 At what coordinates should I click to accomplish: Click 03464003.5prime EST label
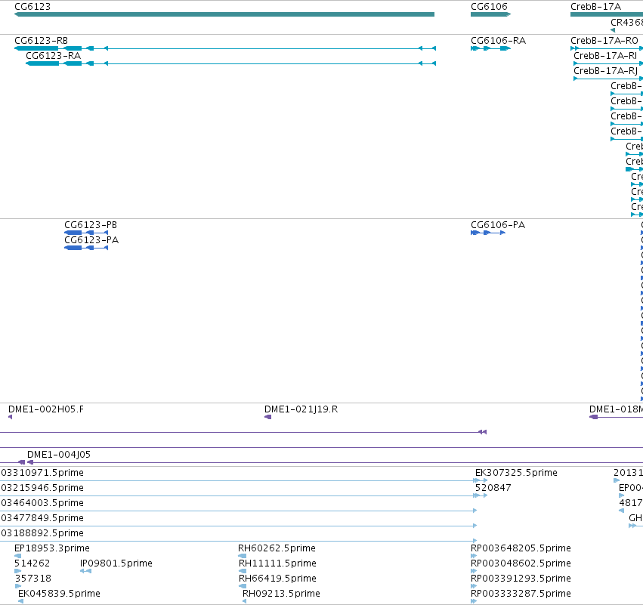coord(42,503)
